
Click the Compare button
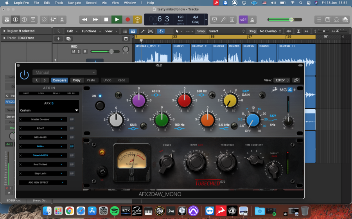point(59,80)
